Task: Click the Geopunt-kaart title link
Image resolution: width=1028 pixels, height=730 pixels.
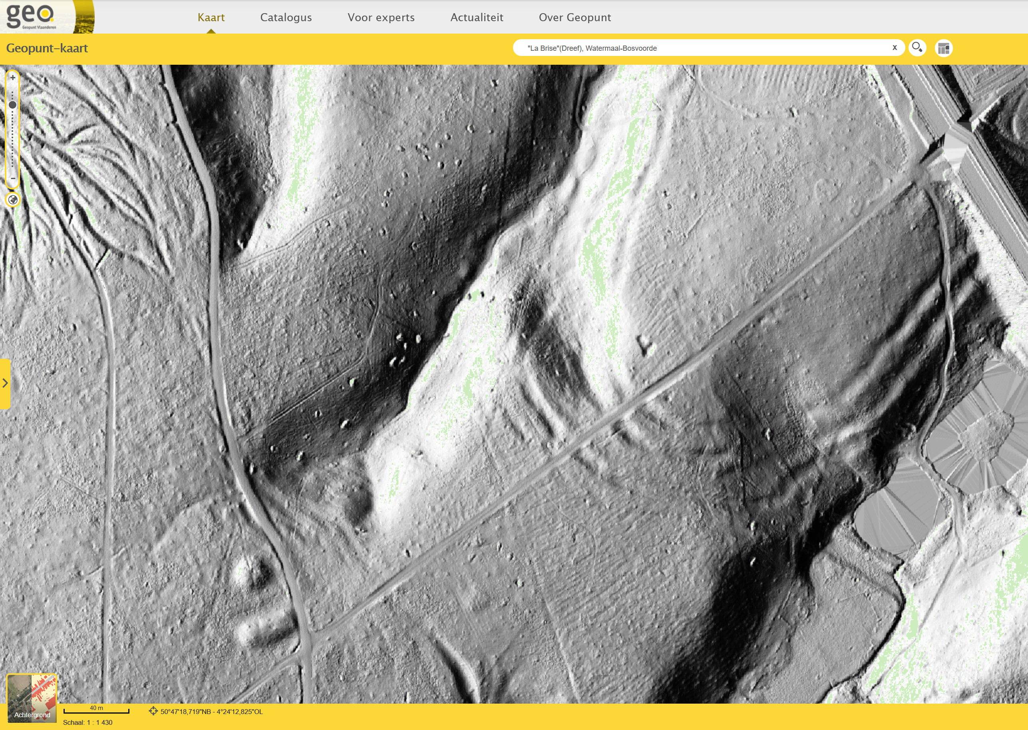Action: coord(47,48)
